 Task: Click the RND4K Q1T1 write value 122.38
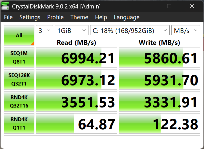click(x=159, y=123)
